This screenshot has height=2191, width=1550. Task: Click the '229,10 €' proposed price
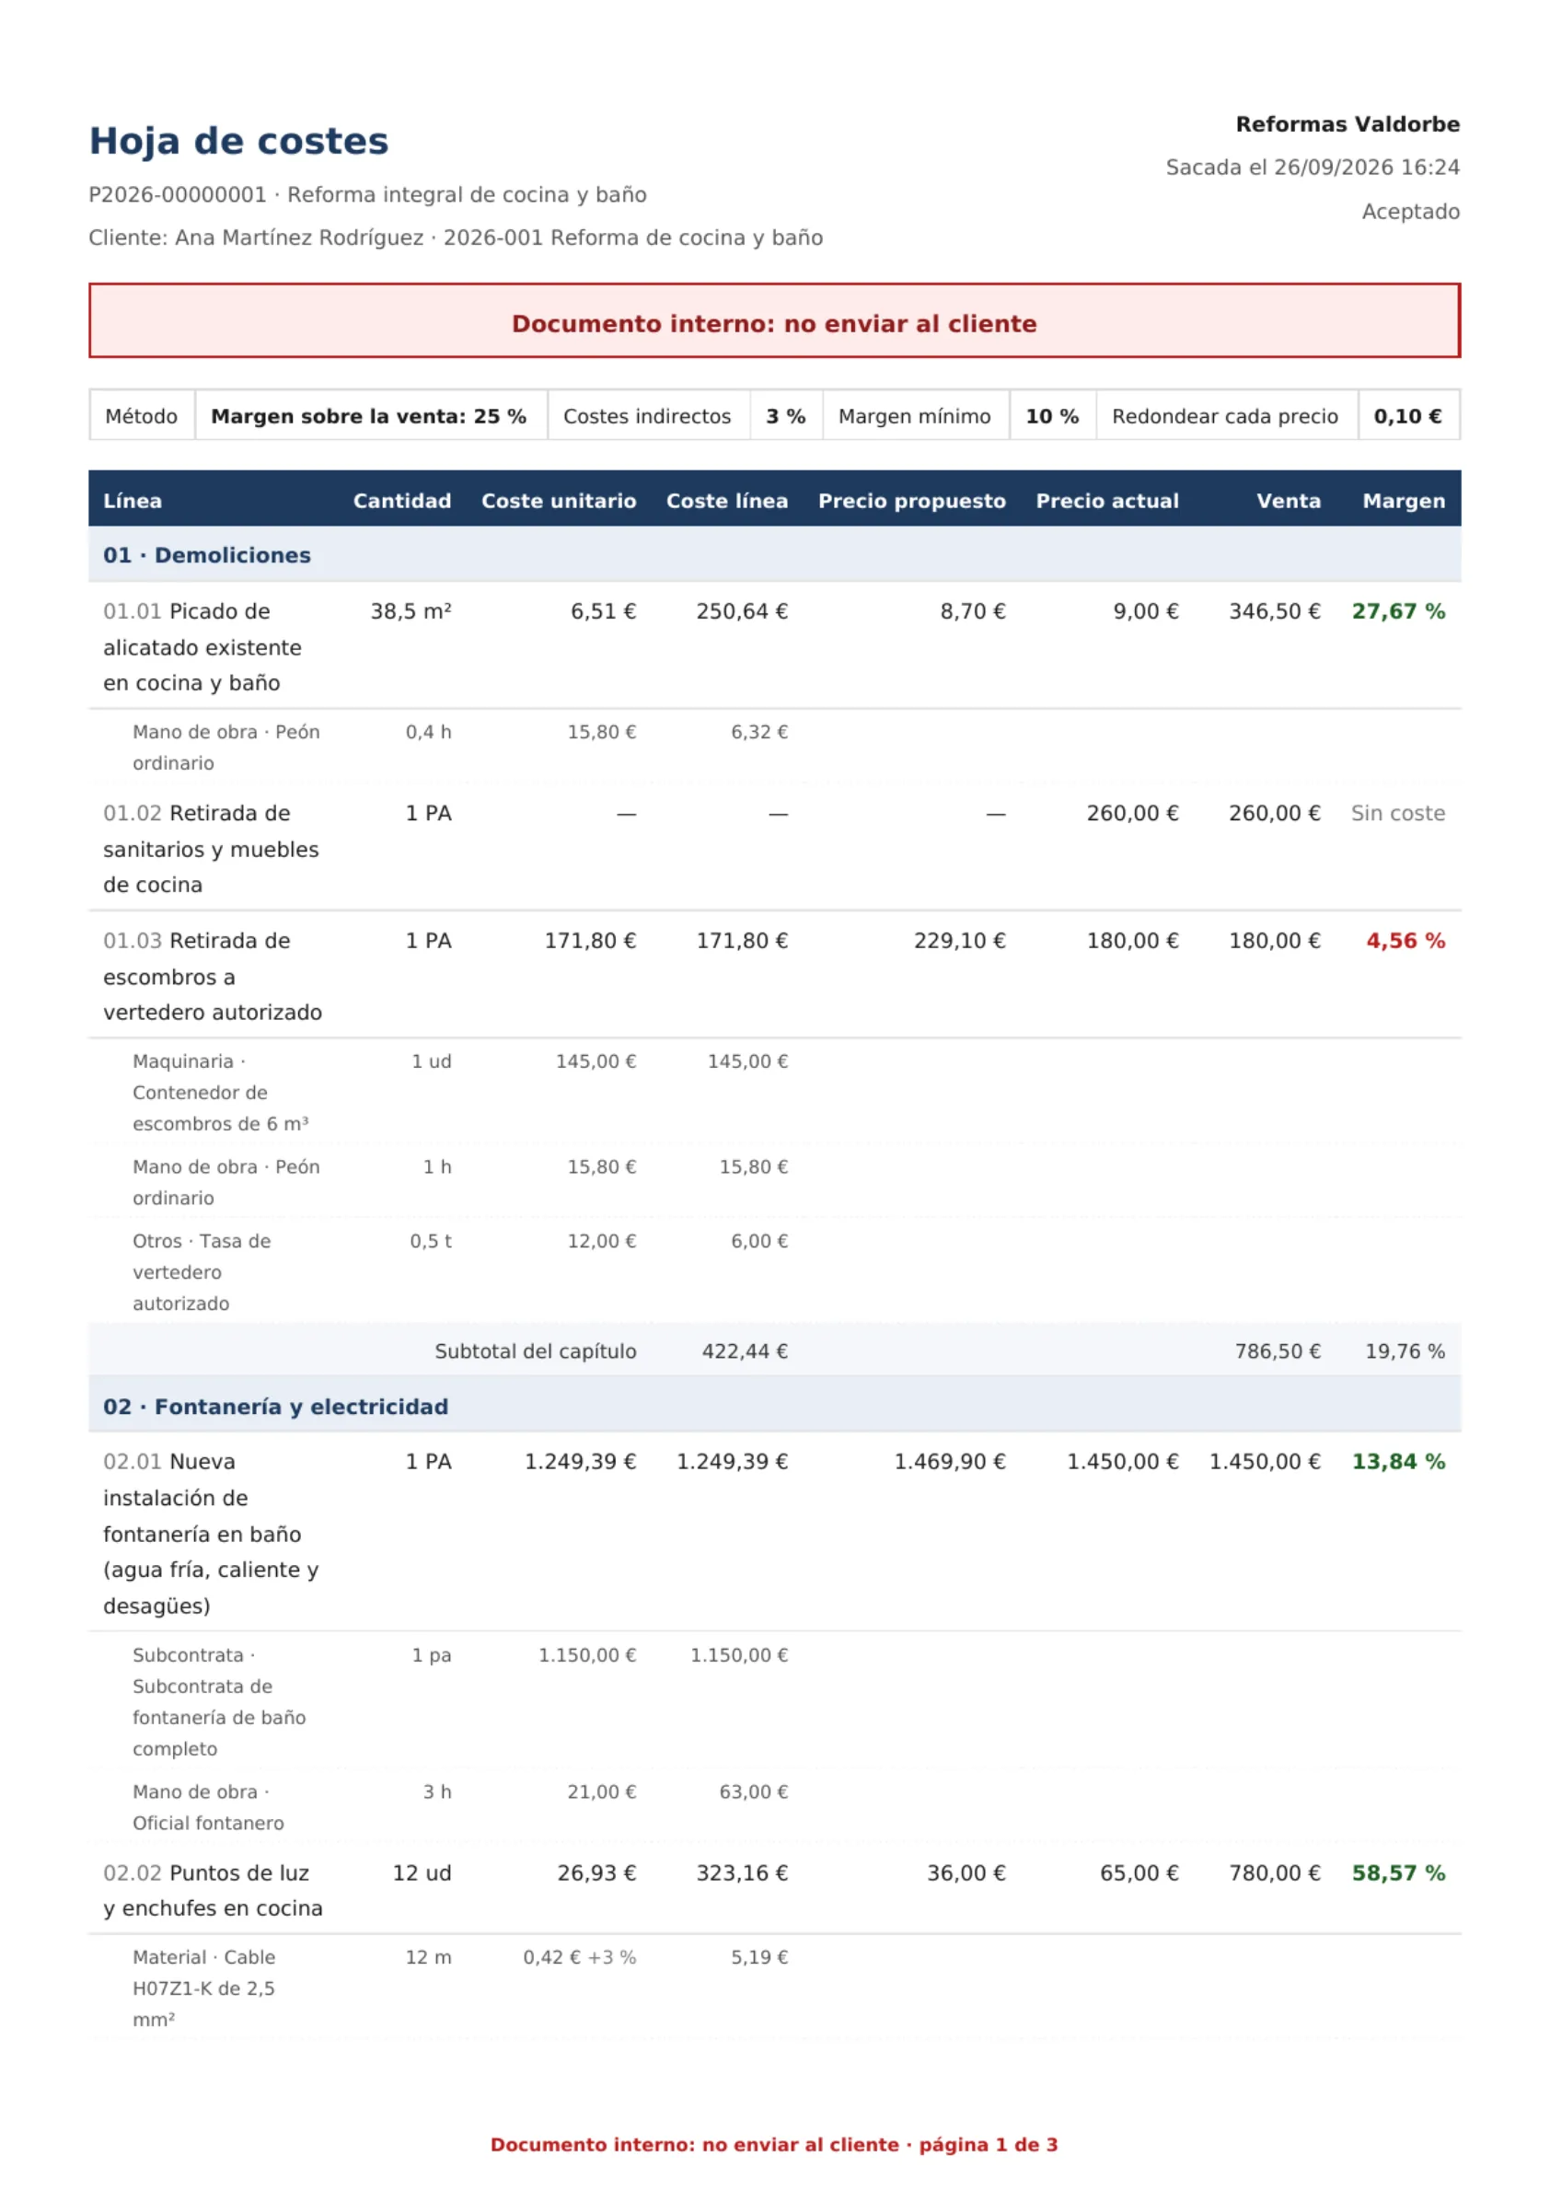click(x=959, y=940)
